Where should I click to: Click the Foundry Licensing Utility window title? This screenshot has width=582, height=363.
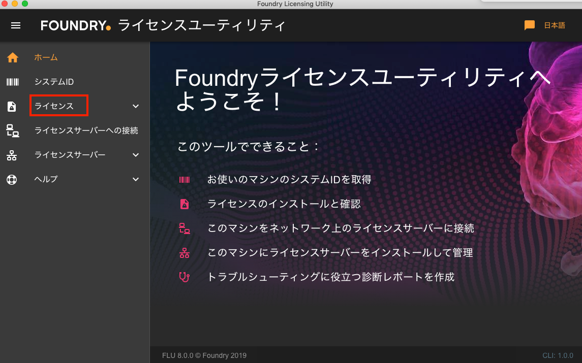coord(295,4)
